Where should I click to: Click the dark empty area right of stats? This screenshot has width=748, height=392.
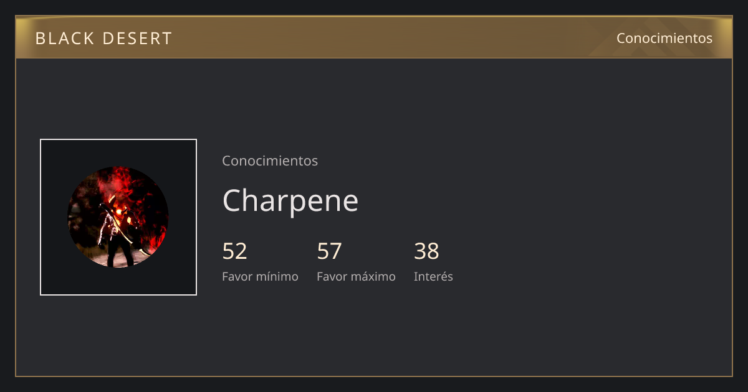(x=592, y=261)
